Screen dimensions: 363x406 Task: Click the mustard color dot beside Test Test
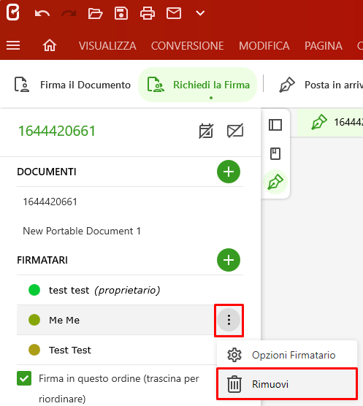pos(34,350)
